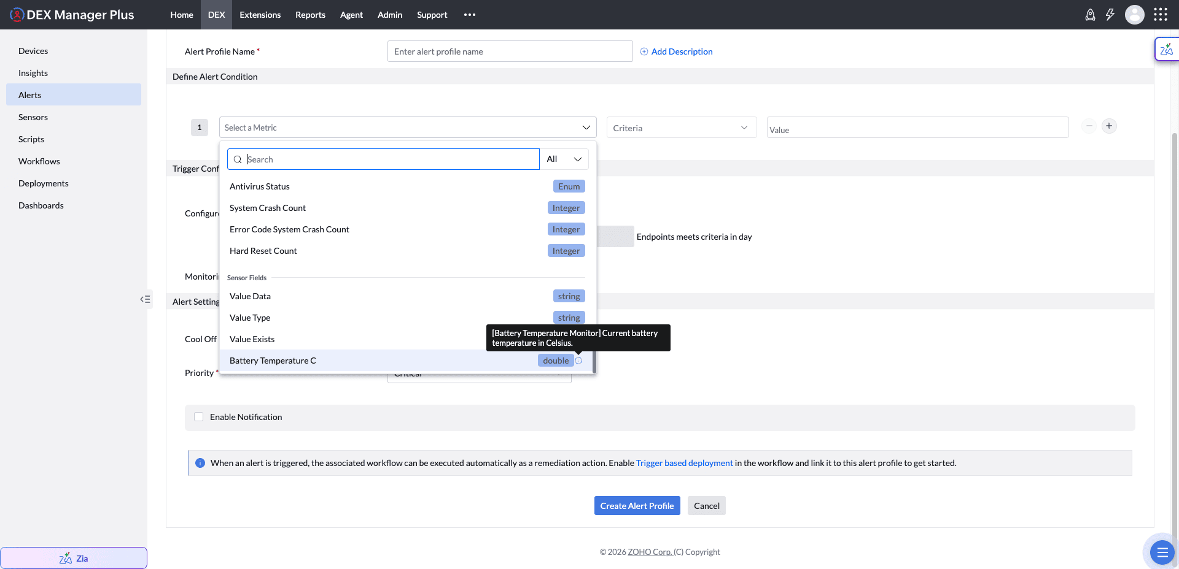Go to Dashboards in the sidebar
Viewport: 1179px width, 569px height.
(x=74, y=205)
